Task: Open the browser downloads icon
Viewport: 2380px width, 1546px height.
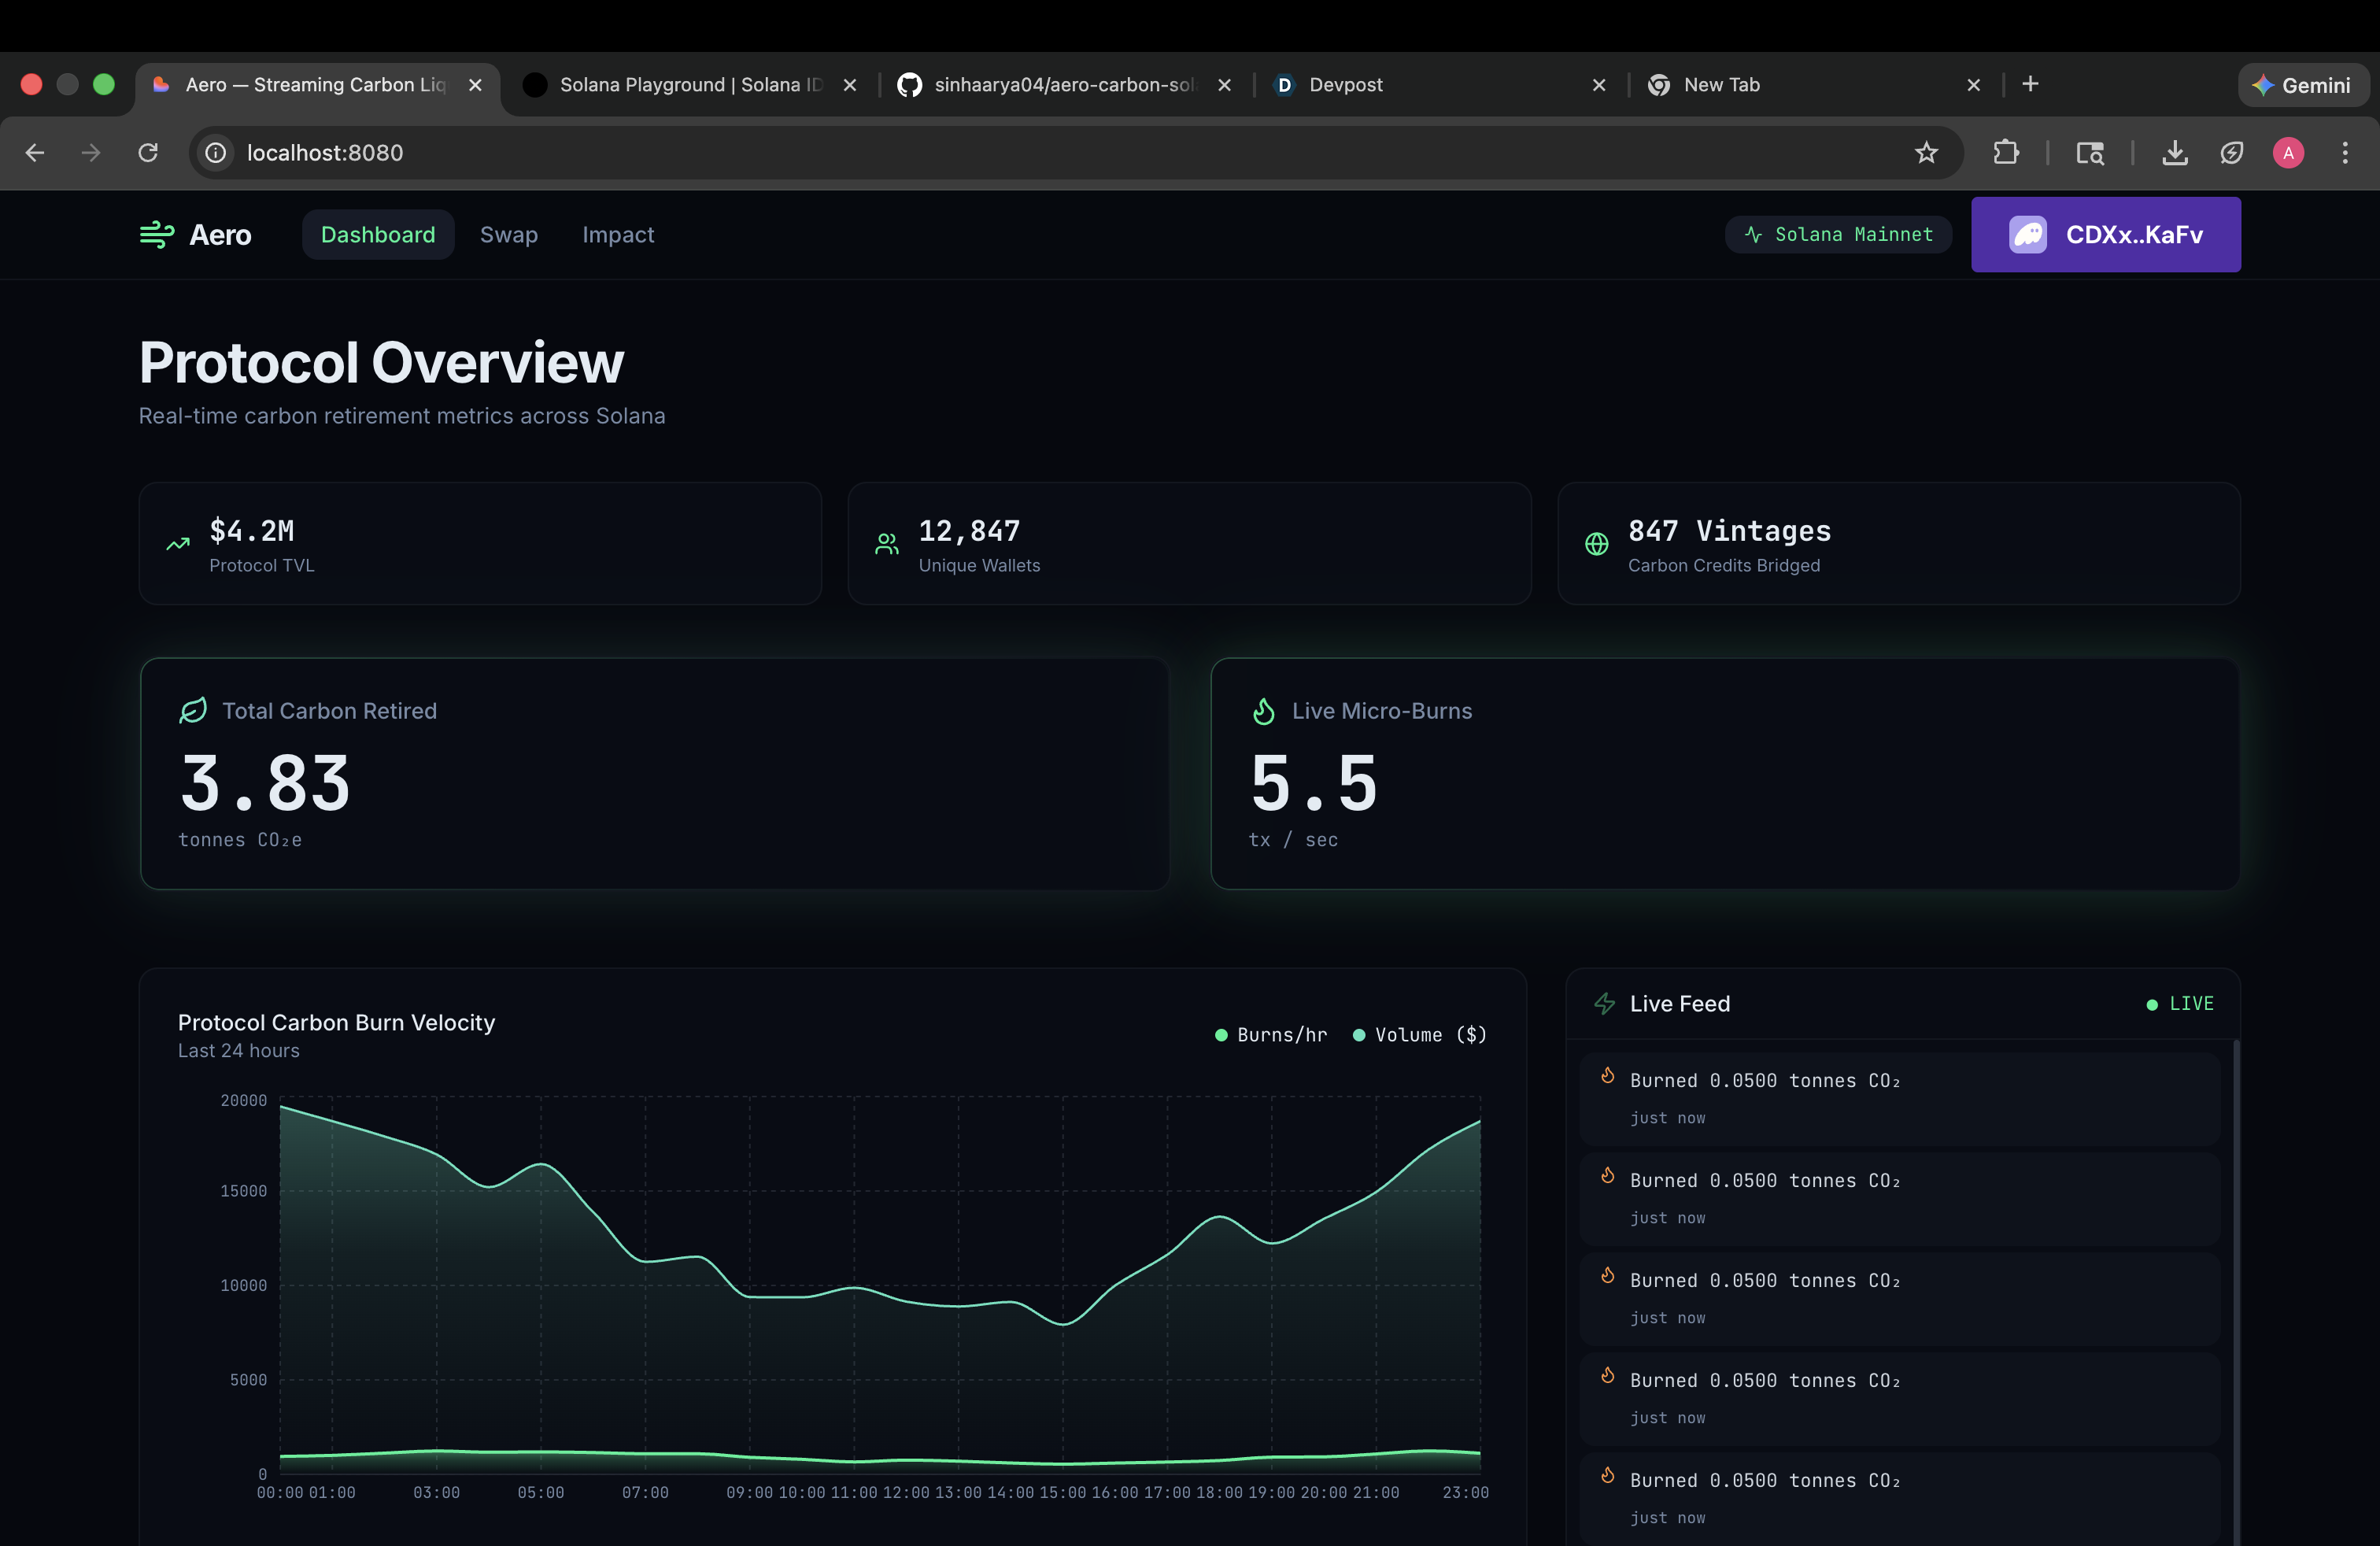Action: pyautogui.click(x=2174, y=153)
